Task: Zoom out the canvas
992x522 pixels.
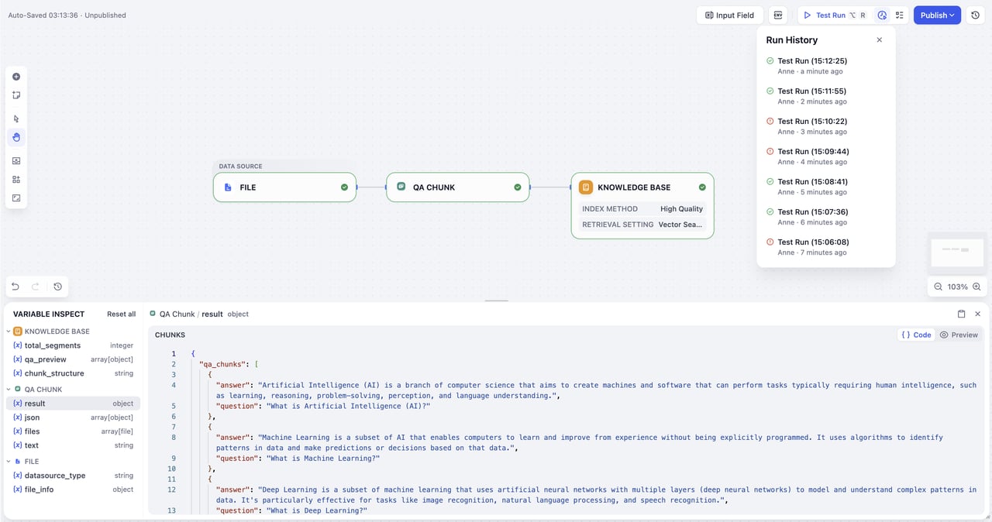Action: click(938, 287)
